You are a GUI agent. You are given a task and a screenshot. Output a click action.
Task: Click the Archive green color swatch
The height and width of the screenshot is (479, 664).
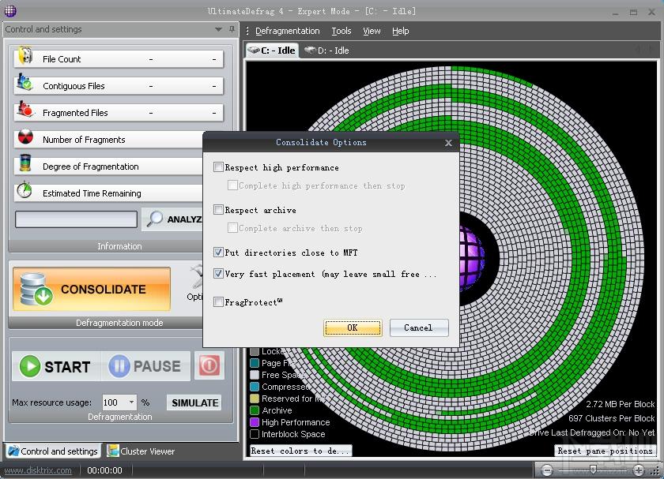(x=255, y=410)
